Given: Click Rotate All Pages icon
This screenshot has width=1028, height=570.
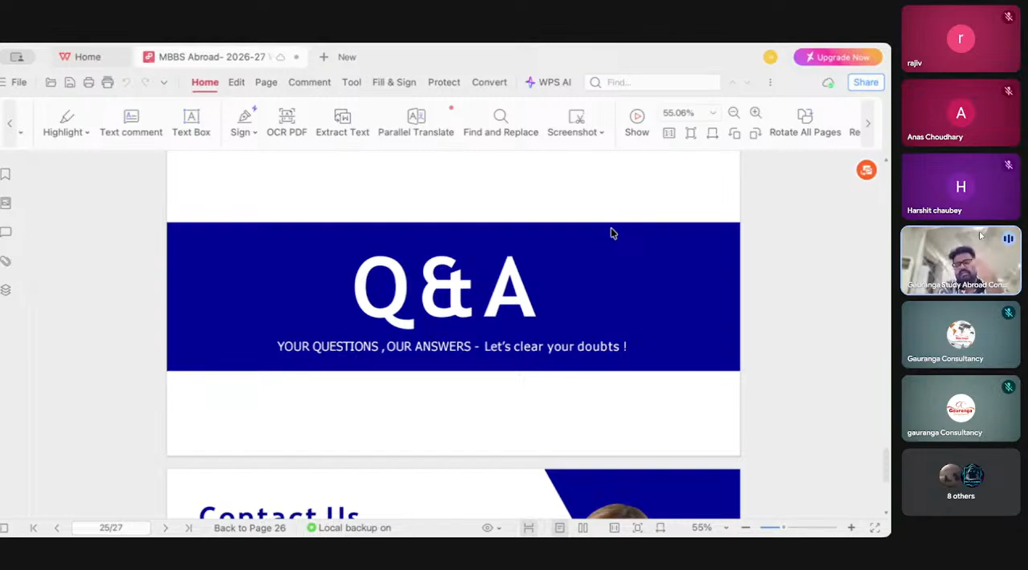Looking at the screenshot, I should pyautogui.click(x=805, y=116).
